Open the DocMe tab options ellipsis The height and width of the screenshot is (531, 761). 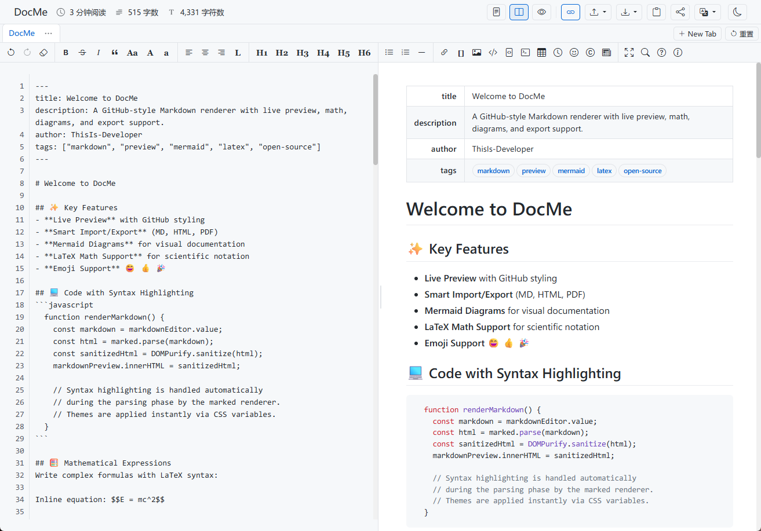(49, 34)
